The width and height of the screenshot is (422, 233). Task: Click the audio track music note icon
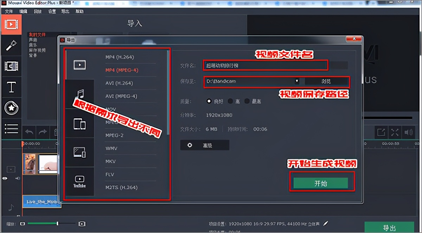coord(11,208)
